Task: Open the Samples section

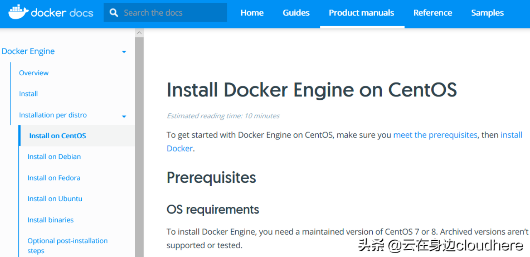Action: (x=487, y=13)
